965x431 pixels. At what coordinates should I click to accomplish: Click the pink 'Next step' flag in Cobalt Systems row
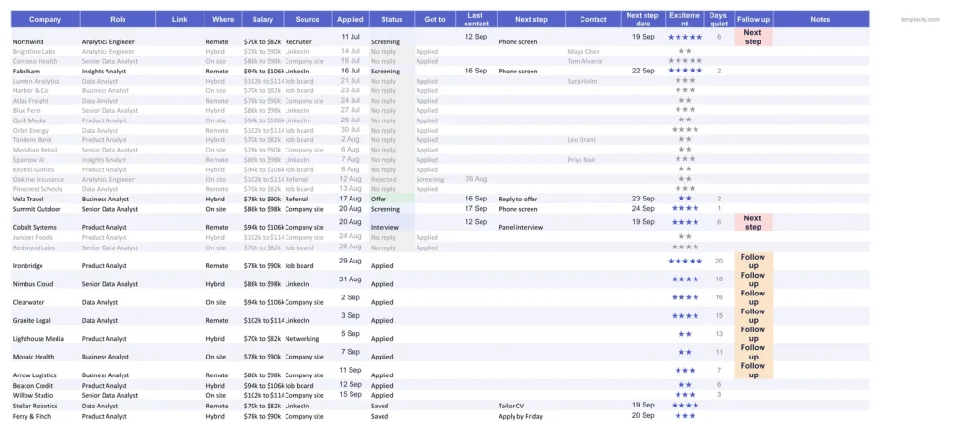(x=753, y=223)
